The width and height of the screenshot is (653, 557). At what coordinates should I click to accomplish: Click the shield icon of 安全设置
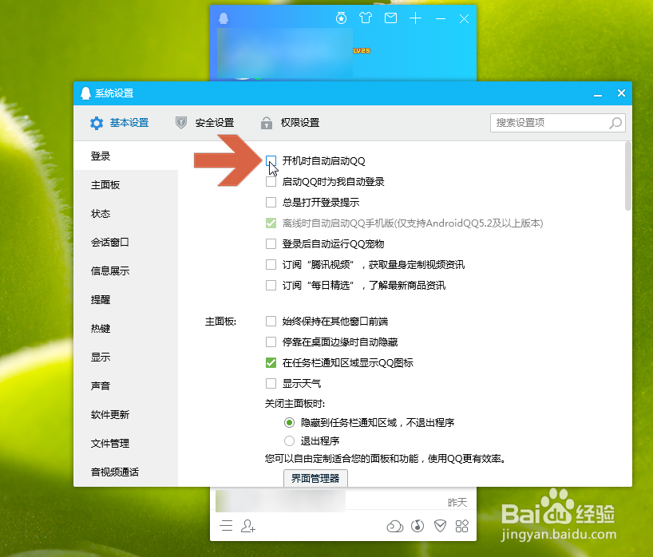click(x=181, y=123)
